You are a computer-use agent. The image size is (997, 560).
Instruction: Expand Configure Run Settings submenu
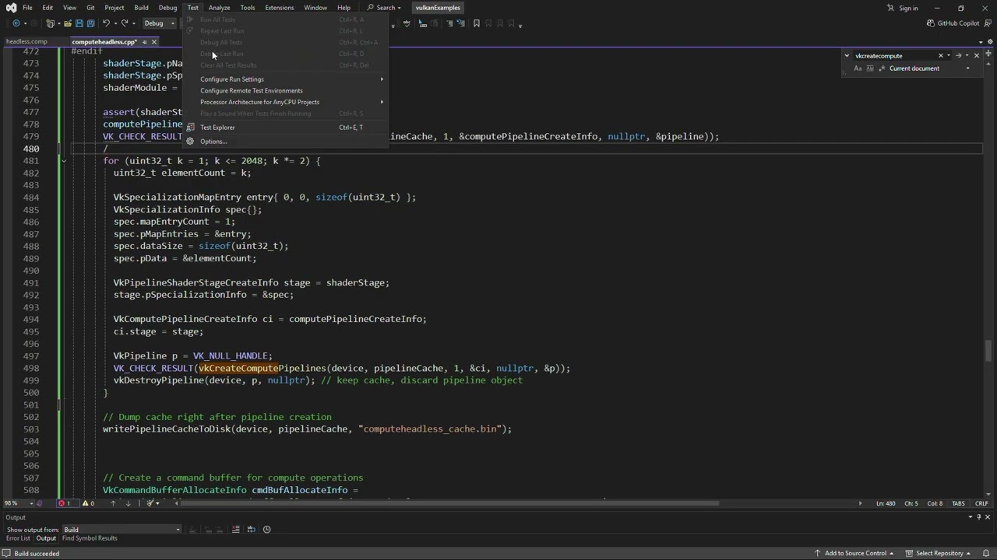tap(382, 79)
